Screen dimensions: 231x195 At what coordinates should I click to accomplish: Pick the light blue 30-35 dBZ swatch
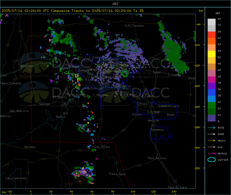[x=211, y=99]
